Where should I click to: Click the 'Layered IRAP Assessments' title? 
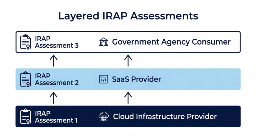[x=128, y=16]
